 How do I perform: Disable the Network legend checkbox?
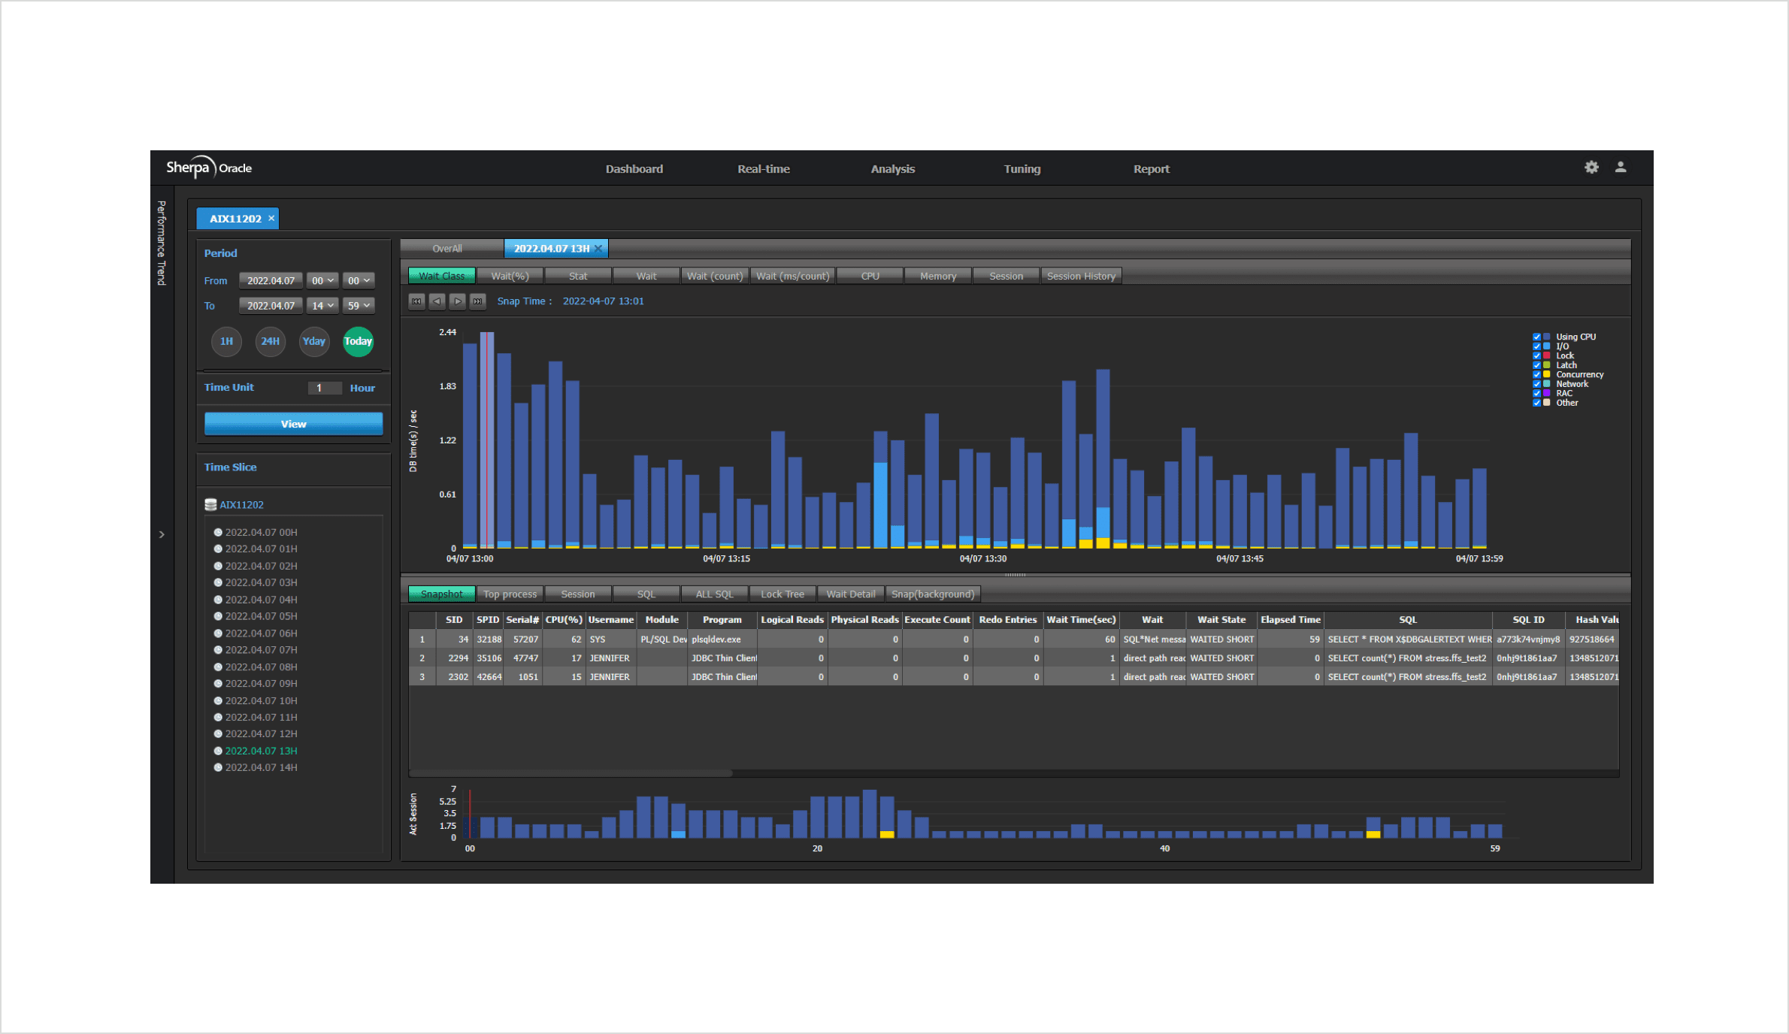click(x=1536, y=384)
